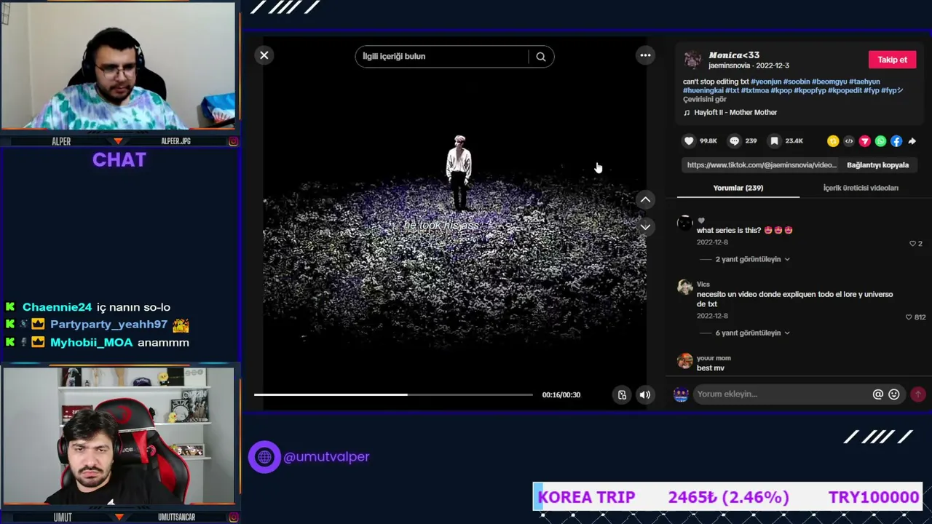Open the #hueningkai hashtag
The height and width of the screenshot is (524, 932).
tap(703, 90)
